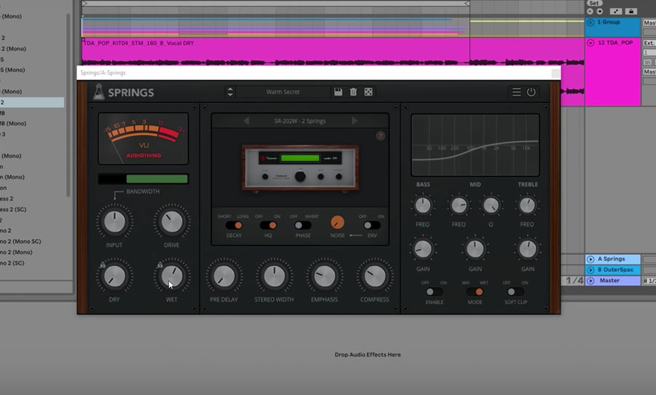656x395 pixels.
Task: Click the VU meter display
Action: click(143, 138)
